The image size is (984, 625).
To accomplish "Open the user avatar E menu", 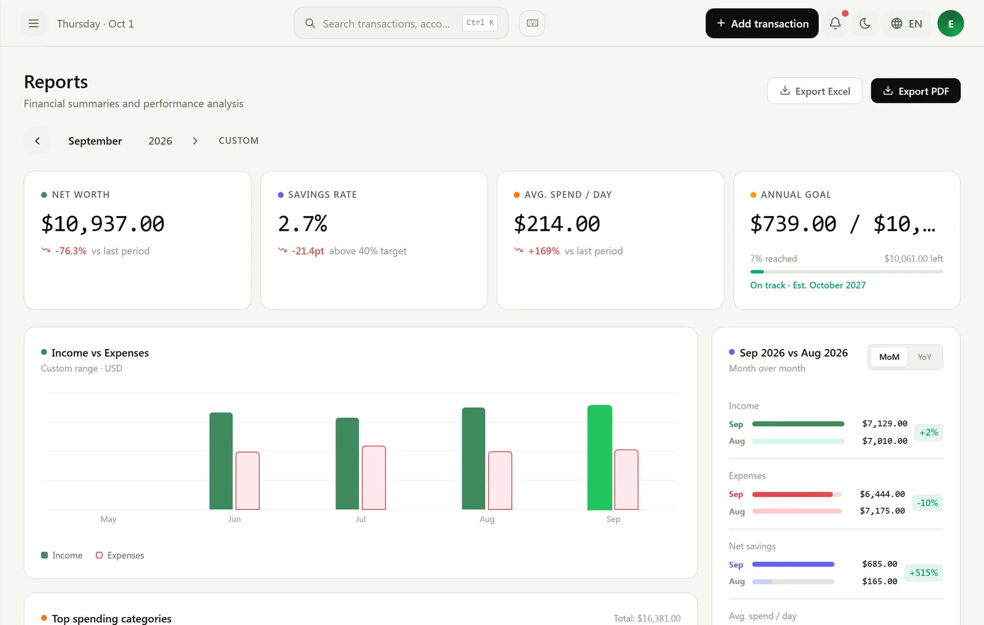I will 950,24.
